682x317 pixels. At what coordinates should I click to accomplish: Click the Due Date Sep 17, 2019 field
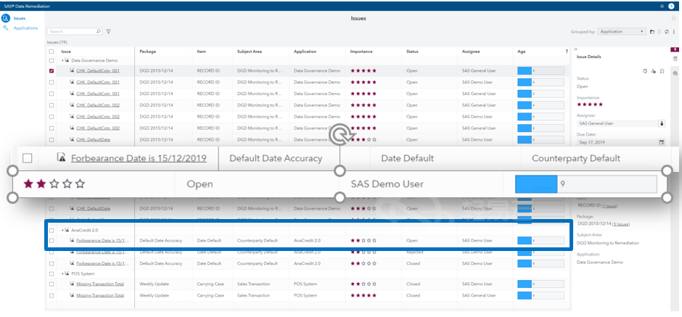pyautogui.click(x=617, y=142)
